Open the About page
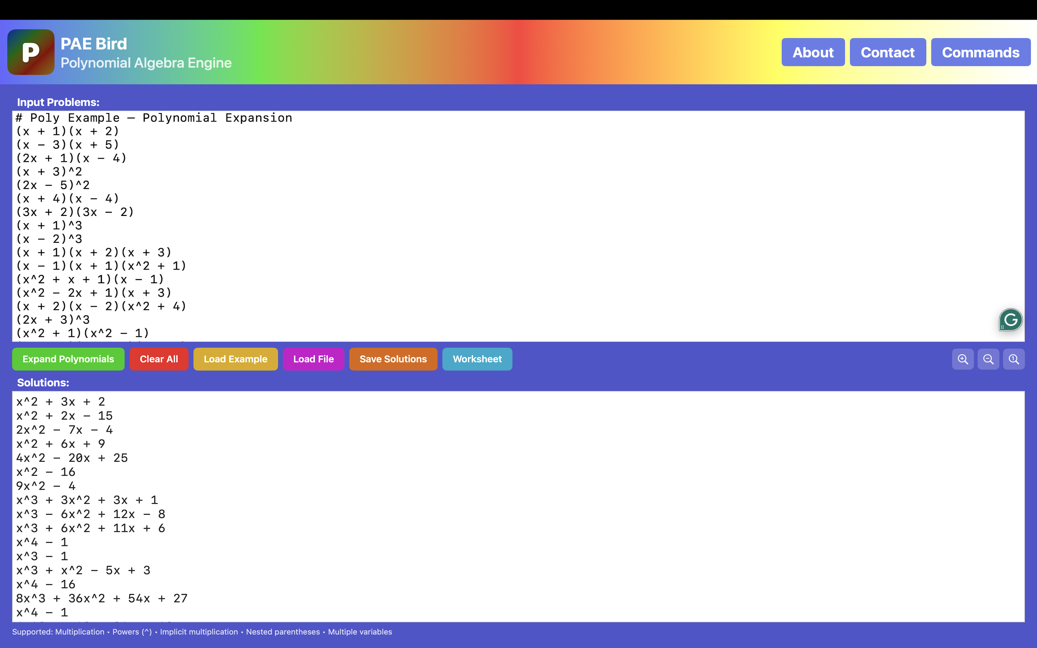 813,52
